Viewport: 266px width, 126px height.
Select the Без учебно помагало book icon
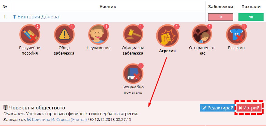[133, 74]
